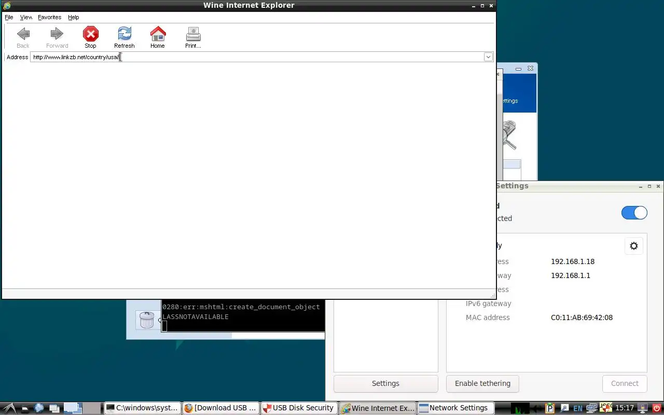This screenshot has width=664, height=415.
Task: Maximize the Network Settings window
Action: click(649, 186)
